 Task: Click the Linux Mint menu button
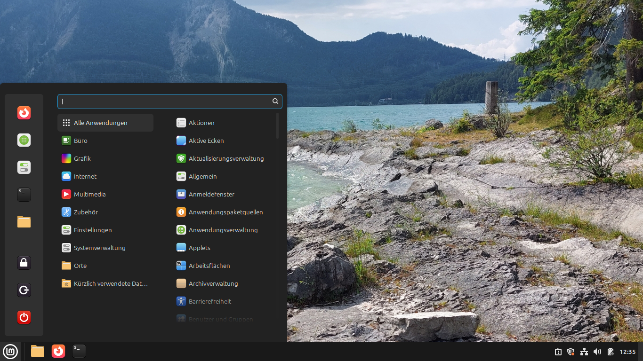coord(10,351)
